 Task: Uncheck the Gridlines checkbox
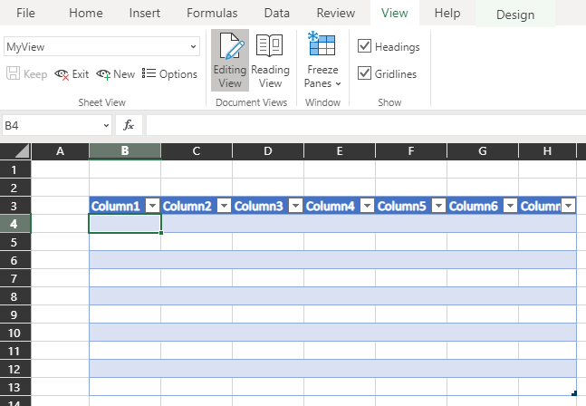click(364, 73)
